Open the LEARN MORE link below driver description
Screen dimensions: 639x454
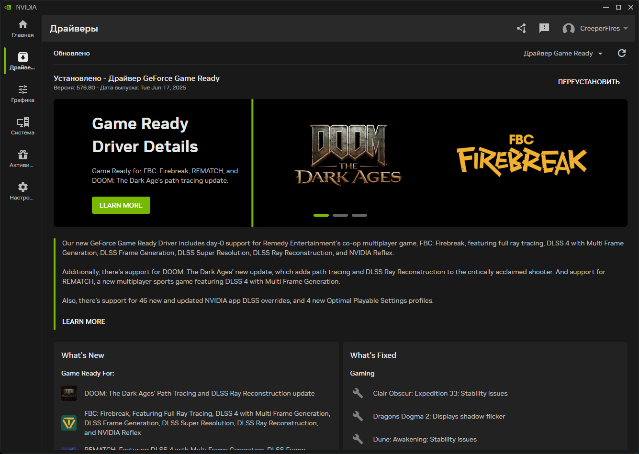point(83,321)
